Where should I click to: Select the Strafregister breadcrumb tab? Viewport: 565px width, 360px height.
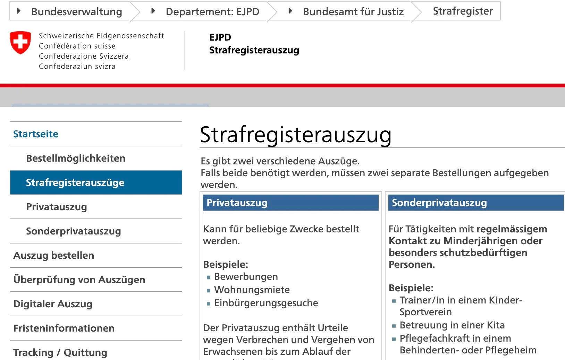point(463,11)
